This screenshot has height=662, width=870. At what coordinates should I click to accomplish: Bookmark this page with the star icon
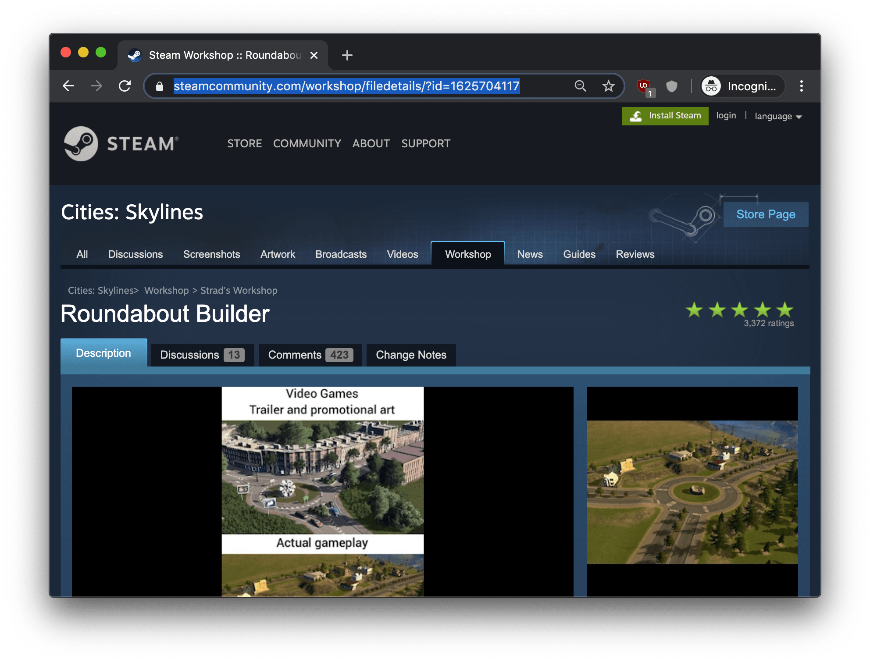click(608, 86)
